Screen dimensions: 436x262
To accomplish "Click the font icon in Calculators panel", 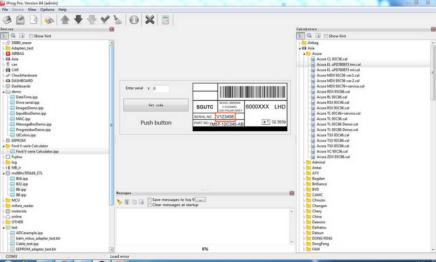I will tap(318, 36).
